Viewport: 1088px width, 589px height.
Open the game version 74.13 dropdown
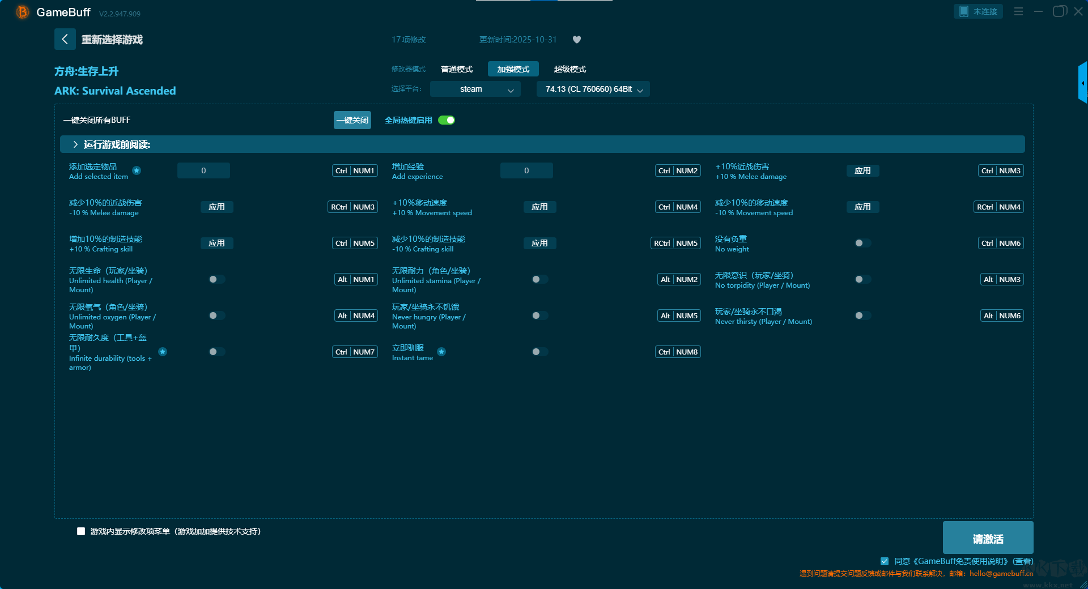tap(593, 89)
